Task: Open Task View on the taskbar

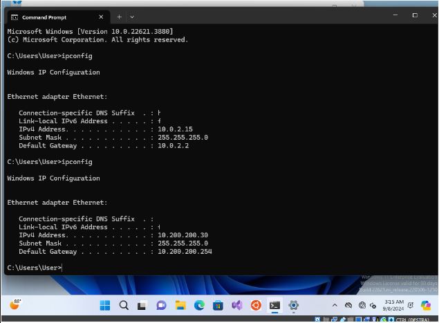Action: [x=142, y=305]
